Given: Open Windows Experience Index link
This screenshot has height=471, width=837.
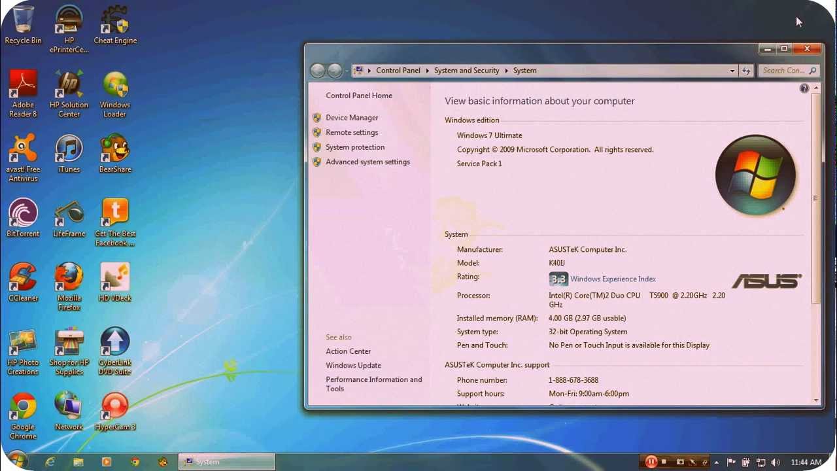Looking at the screenshot, I should click(x=613, y=279).
